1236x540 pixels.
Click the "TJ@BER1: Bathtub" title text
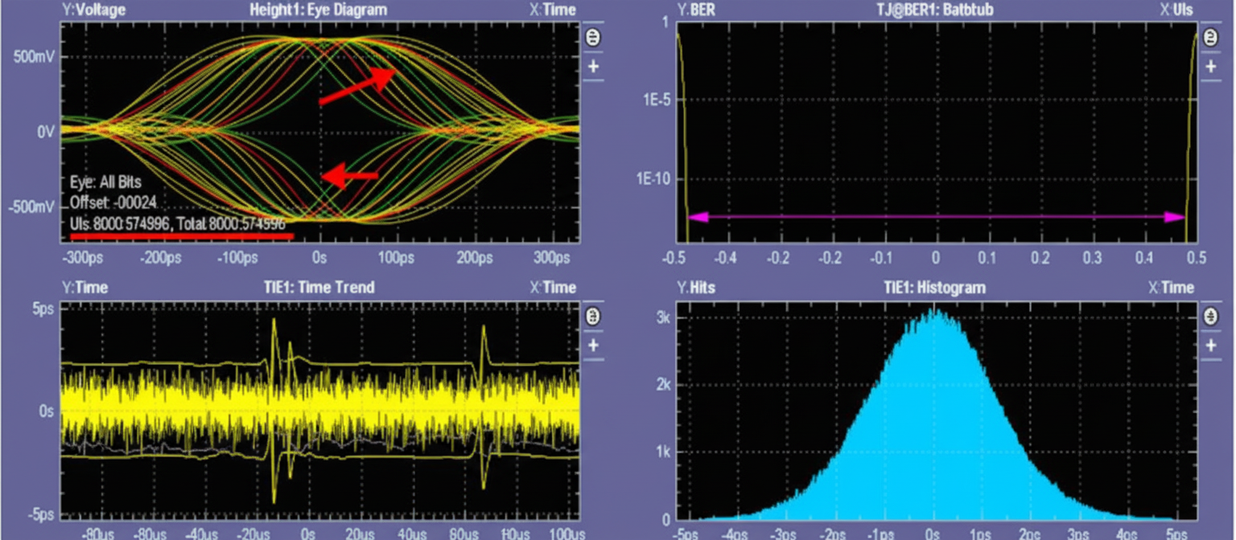[x=935, y=9]
